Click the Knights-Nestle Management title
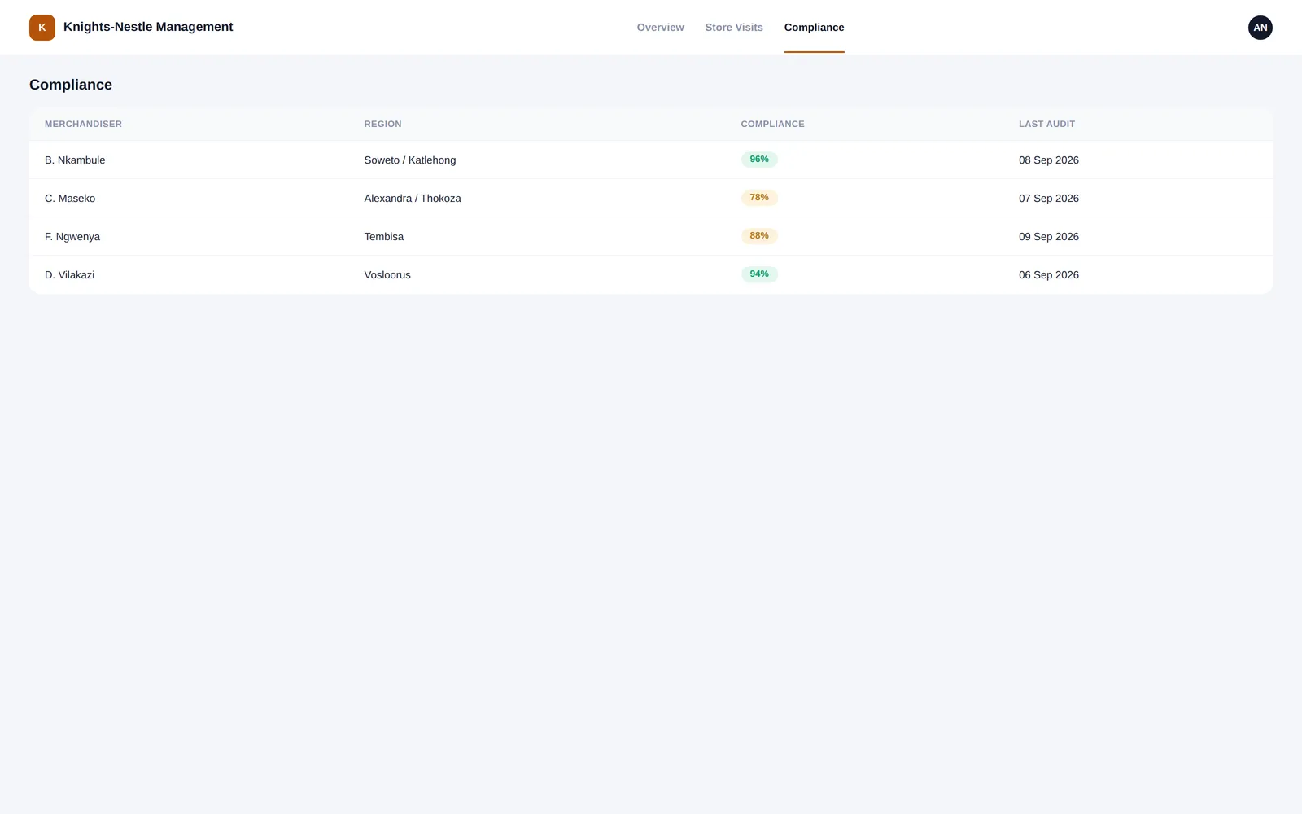Image resolution: width=1302 pixels, height=814 pixels. (x=148, y=27)
